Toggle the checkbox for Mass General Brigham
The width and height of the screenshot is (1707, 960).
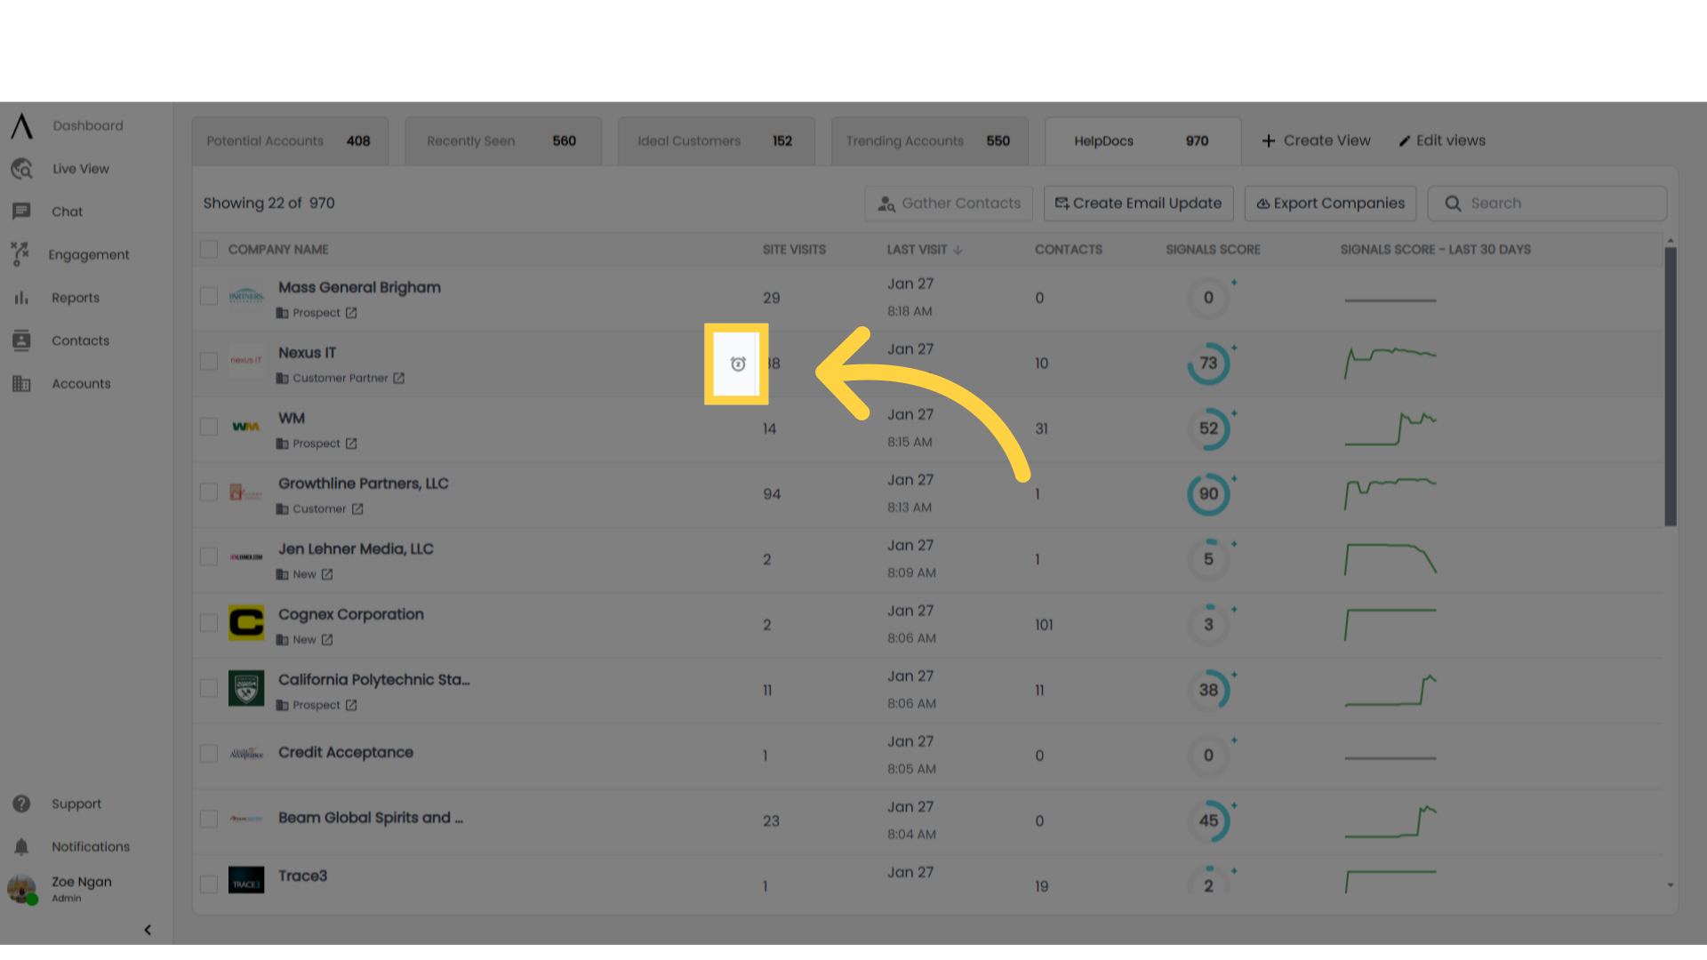[209, 295]
